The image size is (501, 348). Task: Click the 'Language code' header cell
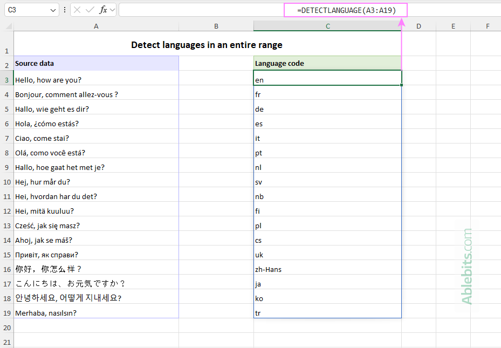tap(327, 63)
